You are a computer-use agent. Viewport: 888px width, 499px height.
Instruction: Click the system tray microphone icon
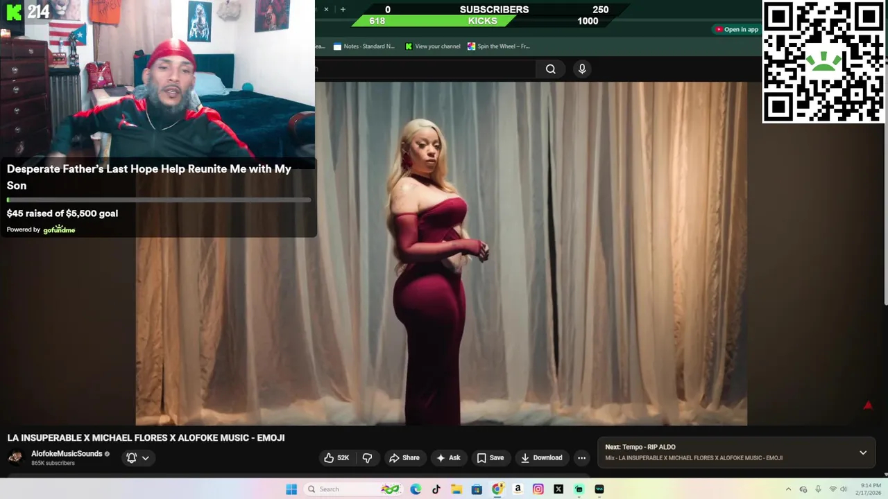coord(818,489)
